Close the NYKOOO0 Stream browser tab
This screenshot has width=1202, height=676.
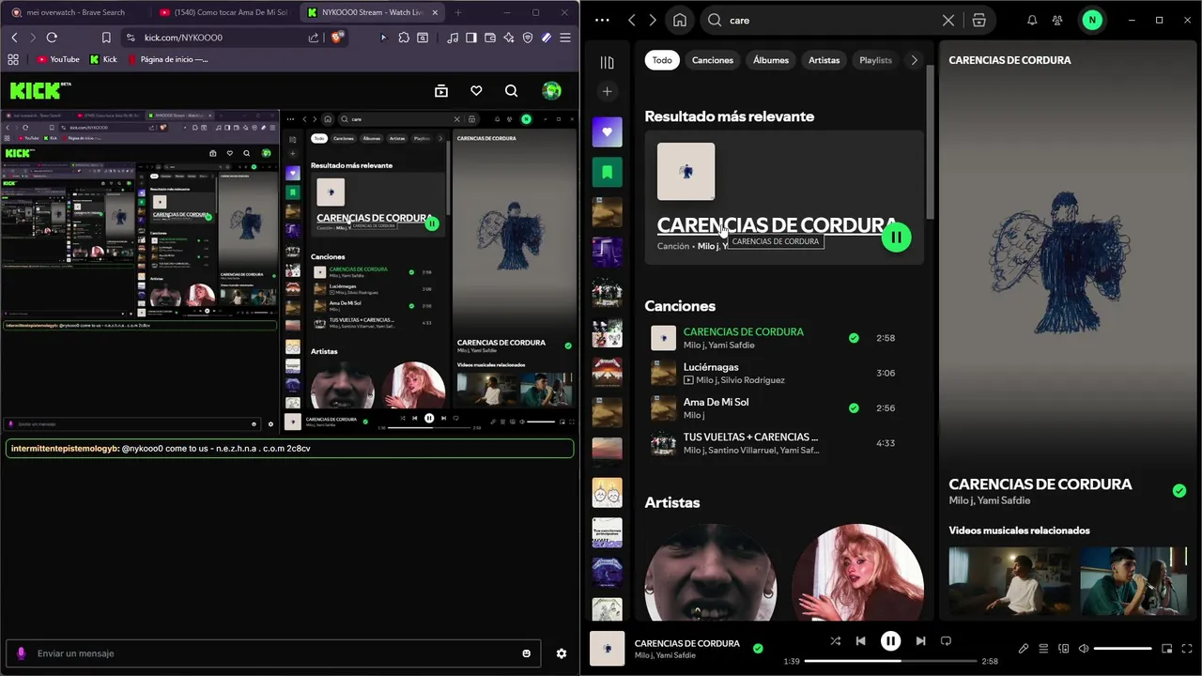[436, 12]
